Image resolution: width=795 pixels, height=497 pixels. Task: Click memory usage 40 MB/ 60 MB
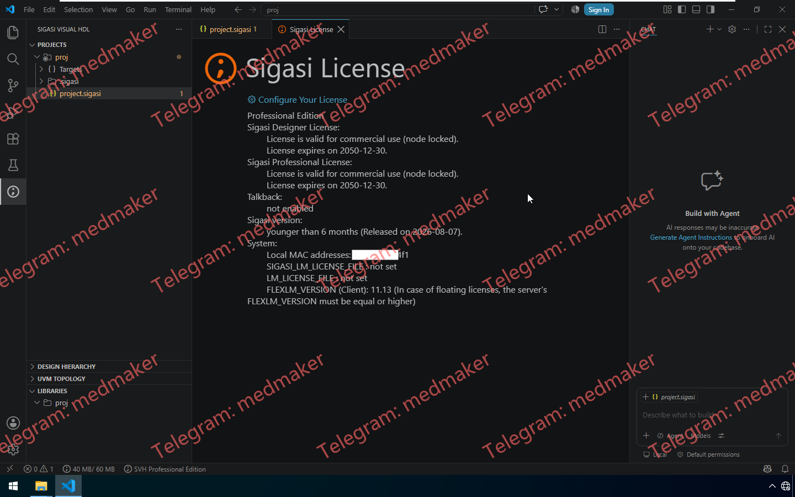[x=89, y=469]
